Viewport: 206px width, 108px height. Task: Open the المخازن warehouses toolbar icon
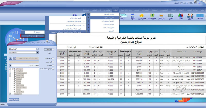click(171, 17)
